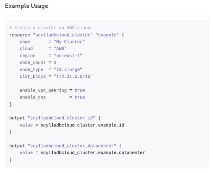The height and width of the screenshot is (173, 213).
Task: Click the "scylladbcloud_cluster.example.id" expression
Action: [83, 125]
